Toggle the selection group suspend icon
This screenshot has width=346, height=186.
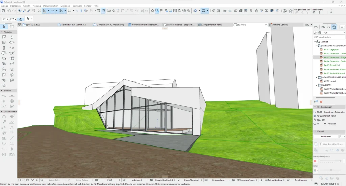coord(103,11)
